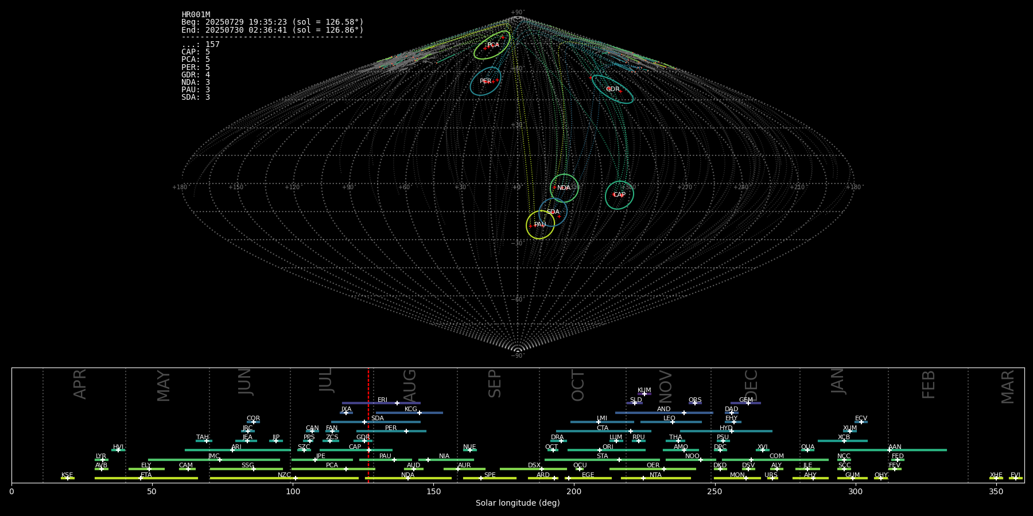Click the KCG shower label in the timeline
The width and height of the screenshot is (1033, 516).
click(x=411, y=409)
